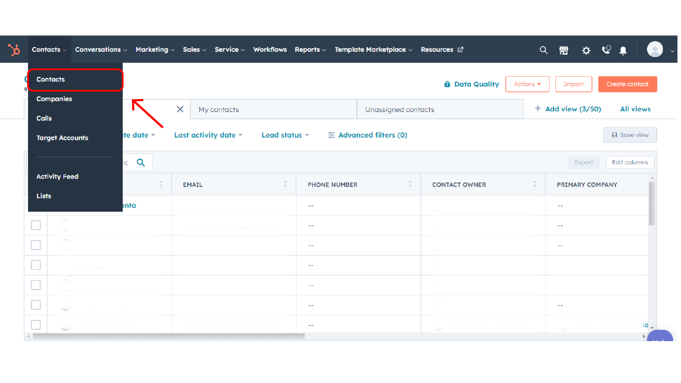Click the vertical table scrollbar thumb

tap(652, 204)
